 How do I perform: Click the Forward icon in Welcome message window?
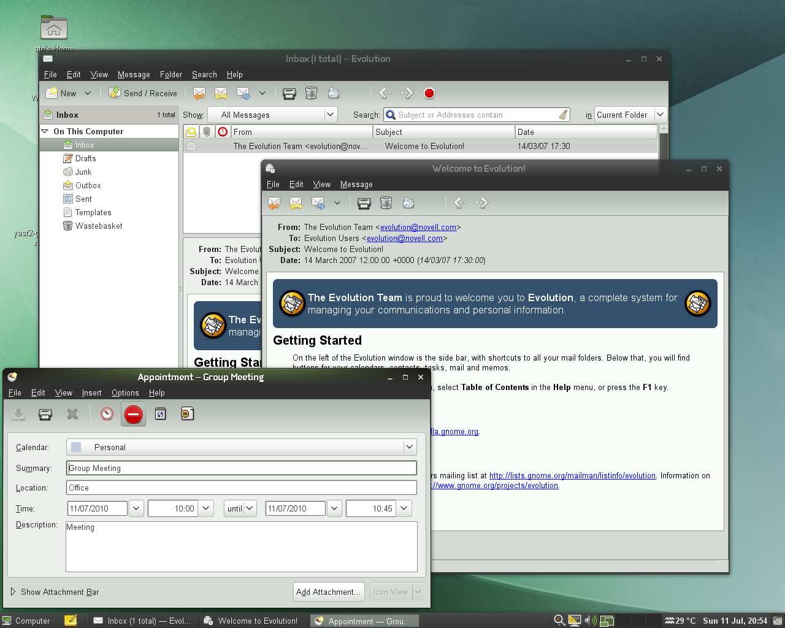318,203
